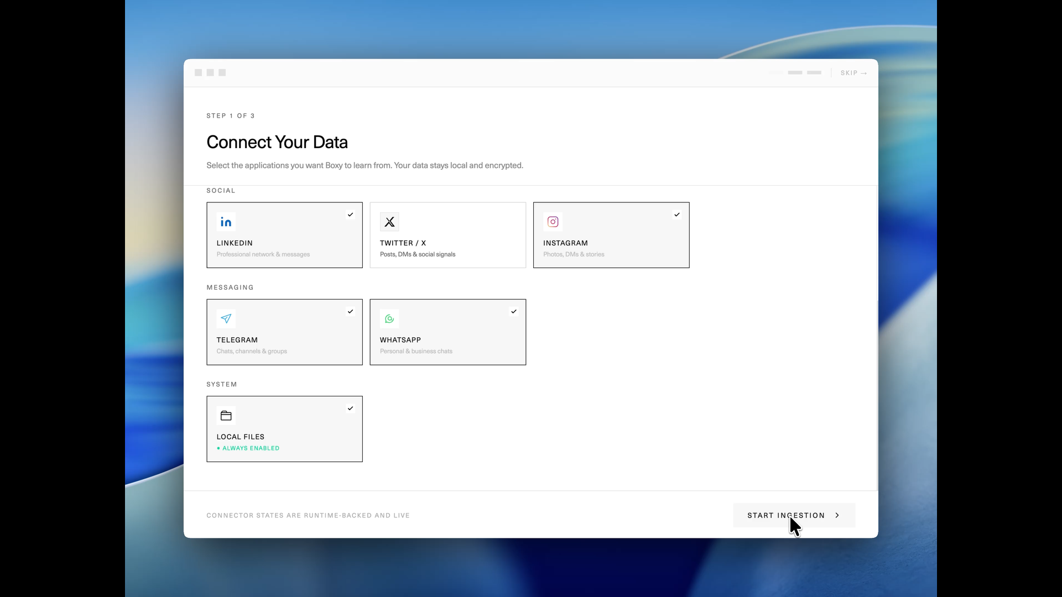
Task: Click the Always Enabled status label
Action: (x=251, y=448)
